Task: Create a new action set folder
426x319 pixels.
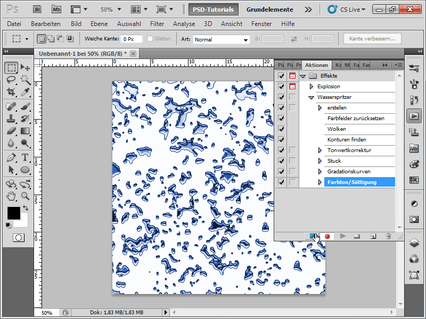Action: [x=356, y=236]
